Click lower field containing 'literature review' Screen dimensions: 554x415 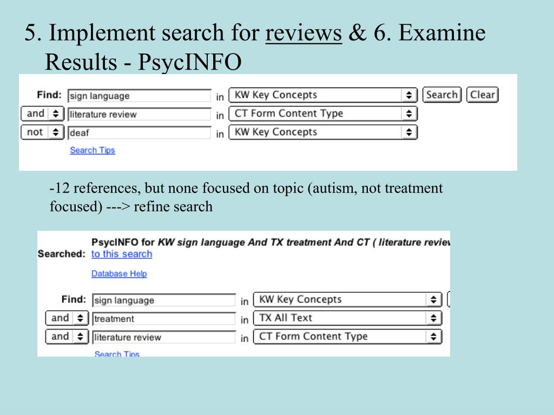163,337
